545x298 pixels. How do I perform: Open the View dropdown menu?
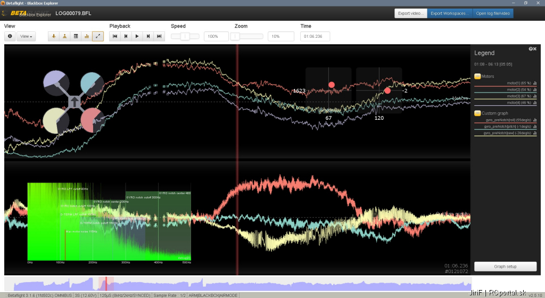coord(26,36)
